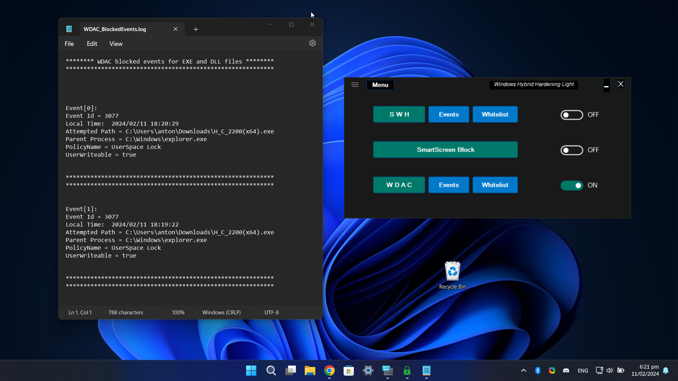Open File Explorer from taskbar

point(310,370)
